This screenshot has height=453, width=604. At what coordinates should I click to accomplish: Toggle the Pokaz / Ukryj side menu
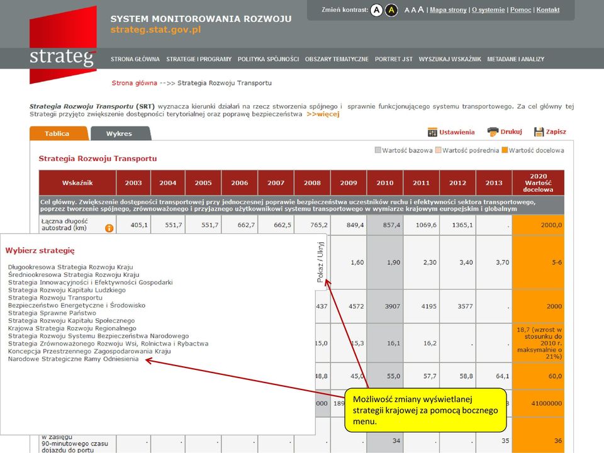tap(320, 262)
